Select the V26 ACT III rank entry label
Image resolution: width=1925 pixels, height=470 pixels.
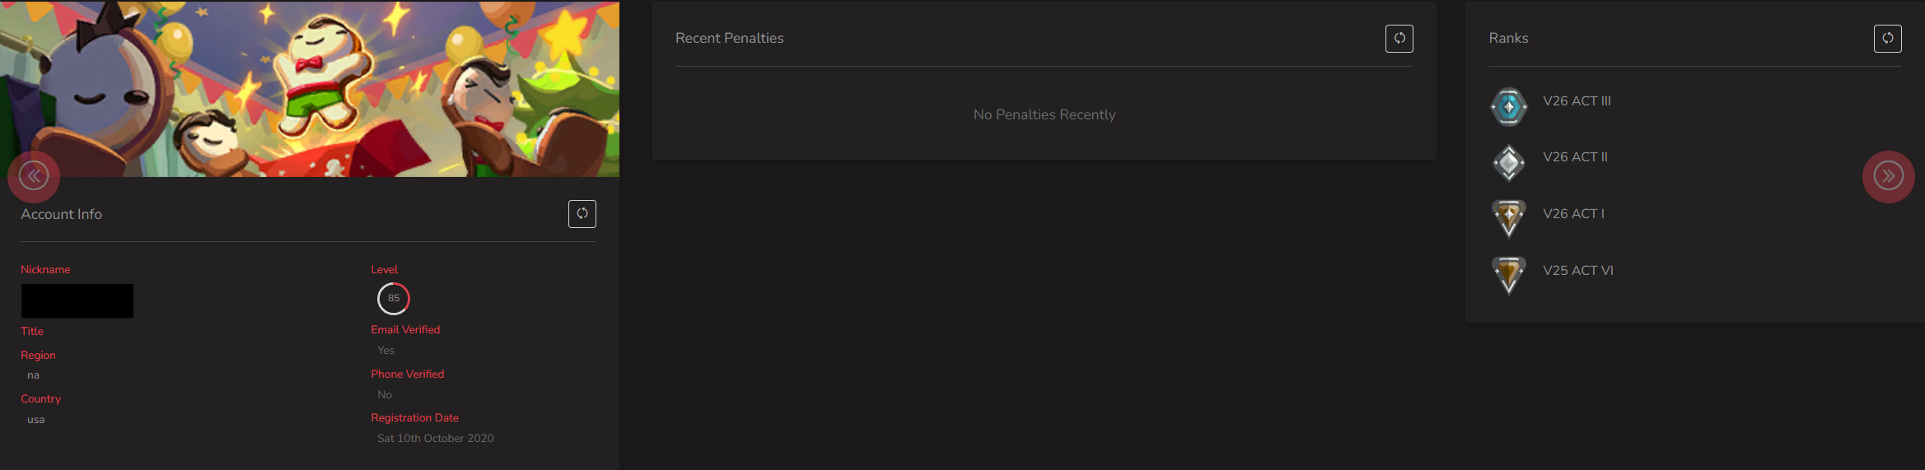[1577, 101]
